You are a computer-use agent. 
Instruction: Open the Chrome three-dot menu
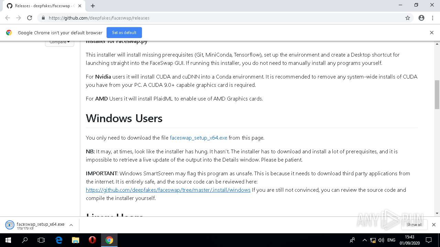(x=432, y=18)
